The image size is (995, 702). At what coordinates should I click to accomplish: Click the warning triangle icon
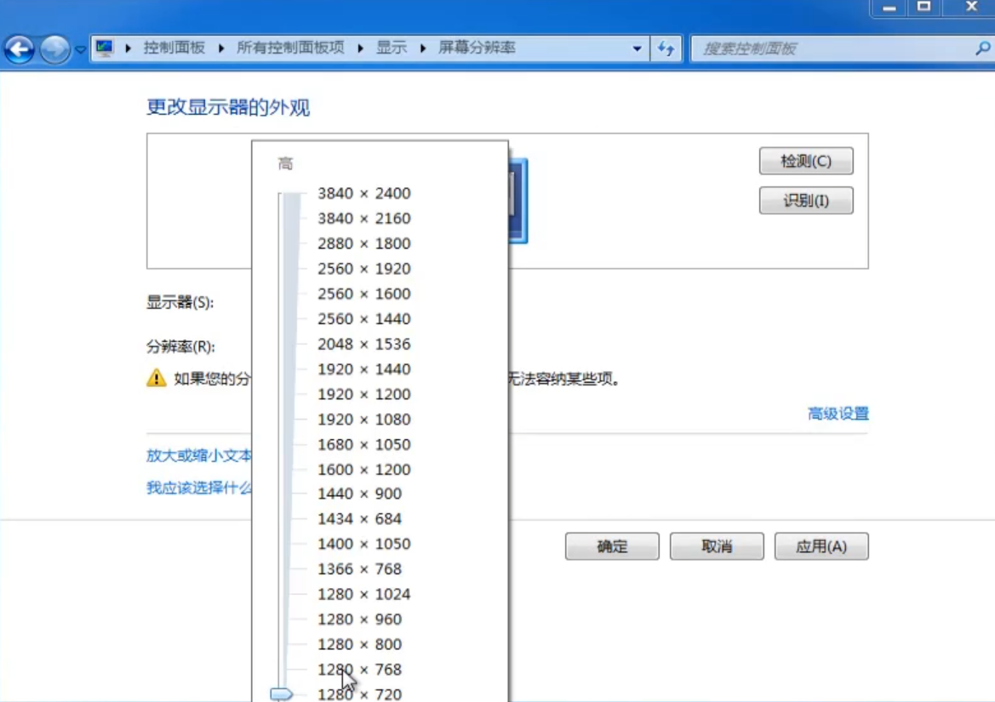155,379
